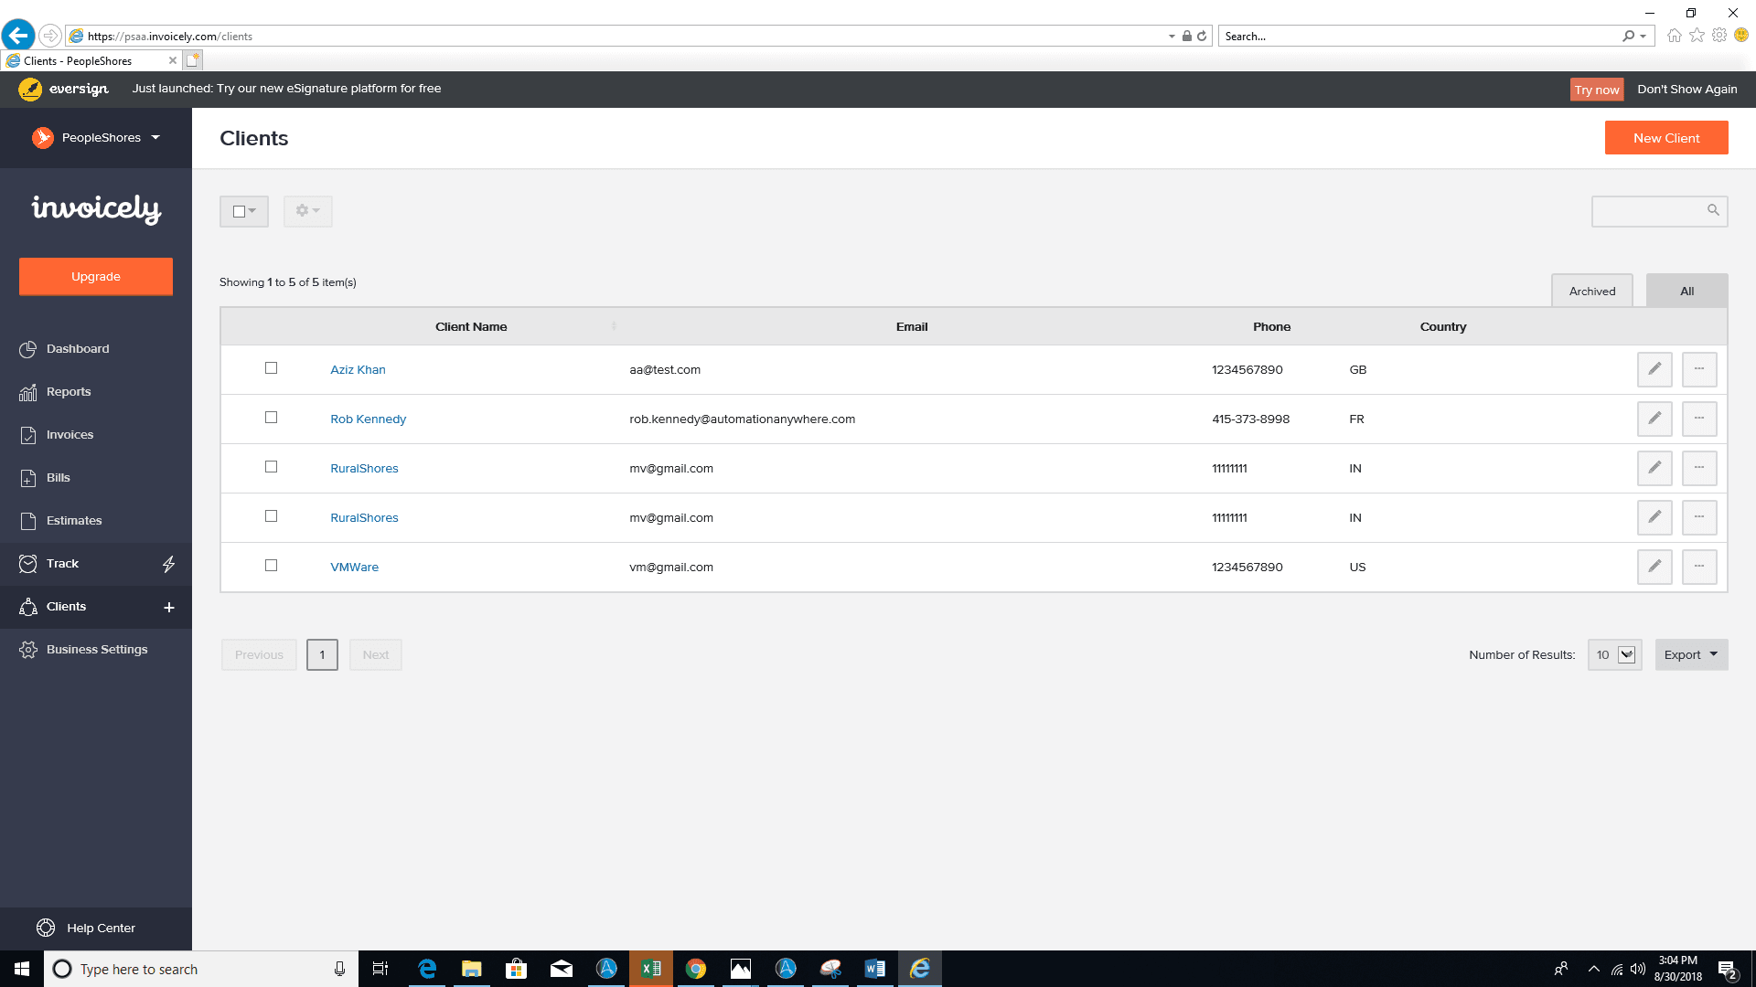Screen dimensions: 1756x987
Task: Check the first RuralShores row checkbox
Action: [271, 467]
